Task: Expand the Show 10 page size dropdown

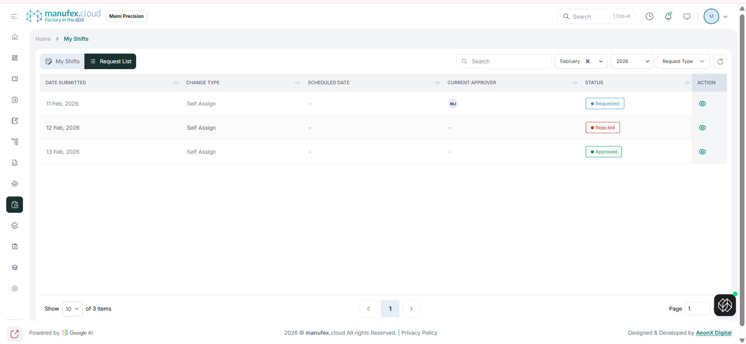Action: tap(72, 309)
